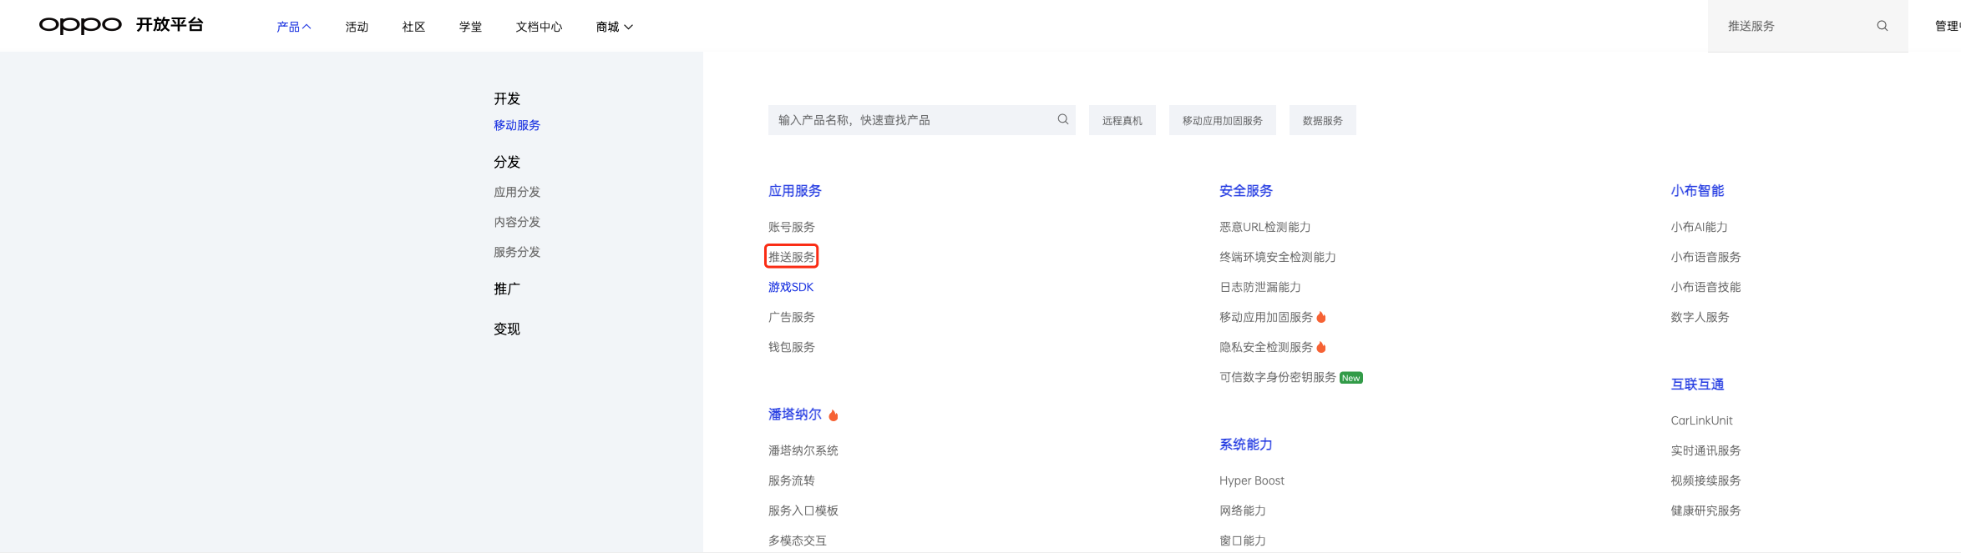Open the 学堂 menu item
This screenshot has height=553, width=1961.
(x=470, y=27)
